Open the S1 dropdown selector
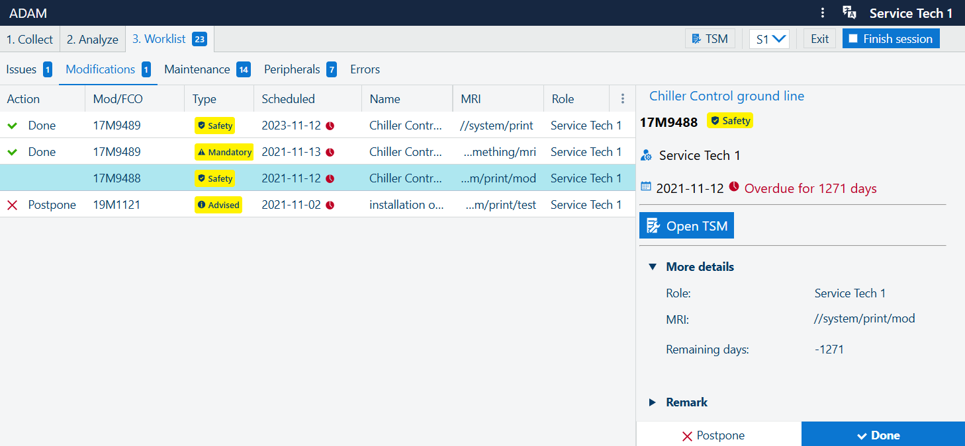965x446 pixels. 769,39
